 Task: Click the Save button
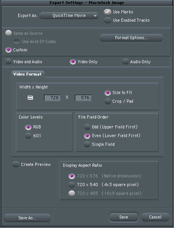tap(124, 217)
